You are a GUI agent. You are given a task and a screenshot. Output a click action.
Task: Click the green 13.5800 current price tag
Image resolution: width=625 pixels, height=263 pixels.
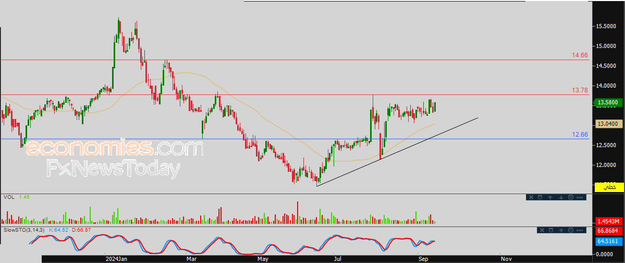[x=608, y=103]
